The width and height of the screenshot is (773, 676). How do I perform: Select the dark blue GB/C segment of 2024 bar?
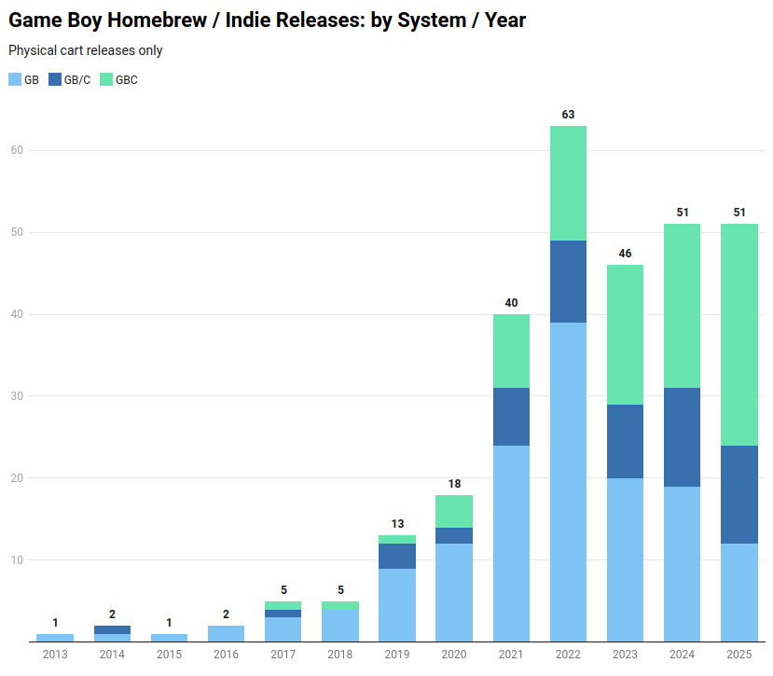click(682, 436)
